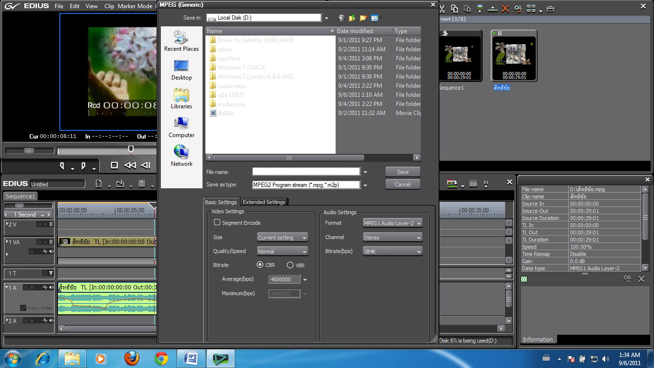Enable the Segment Encode checkbox

[x=217, y=222]
